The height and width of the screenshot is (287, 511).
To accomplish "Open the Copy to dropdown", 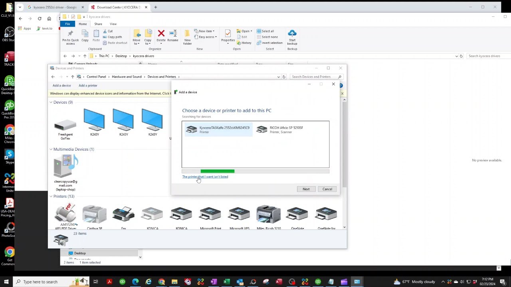I will pos(148,37).
